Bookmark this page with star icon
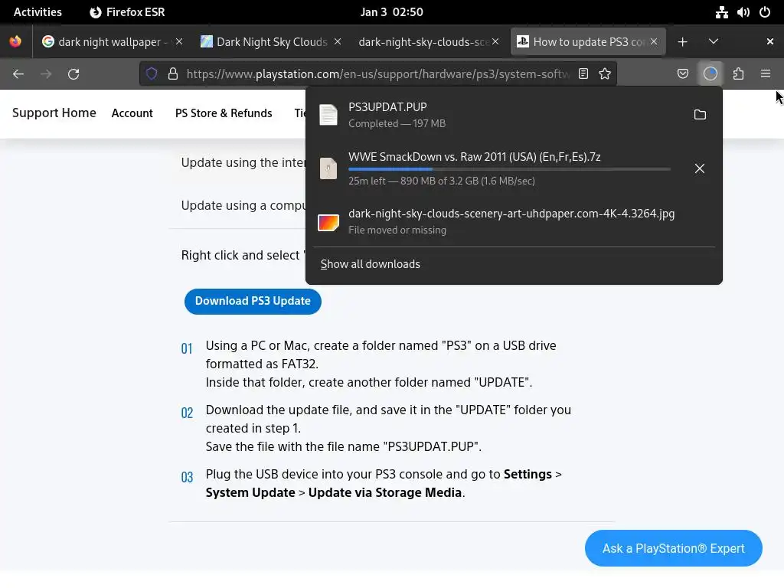 click(605, 73)
